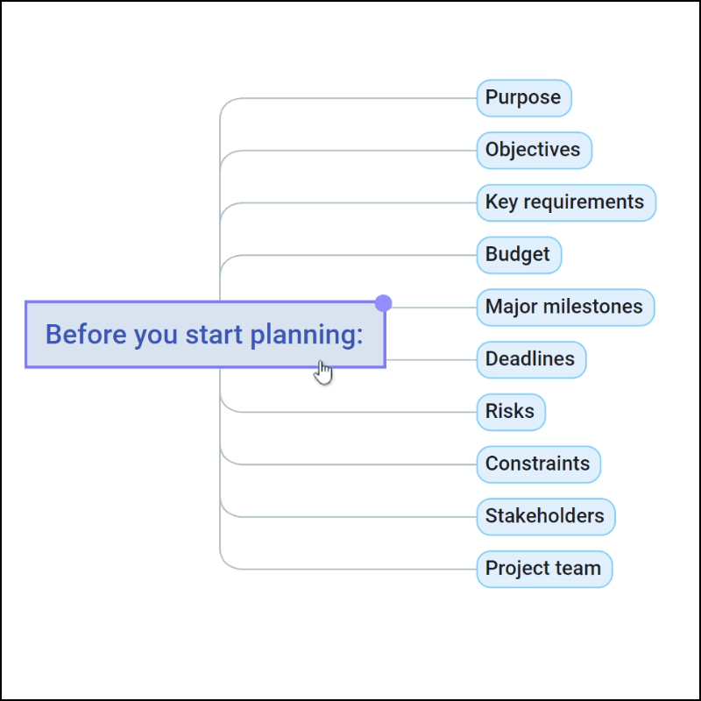The height and width of the screenshot is (701, 701).
Task: Select the Objectives node
Action: tap(534, 150)
